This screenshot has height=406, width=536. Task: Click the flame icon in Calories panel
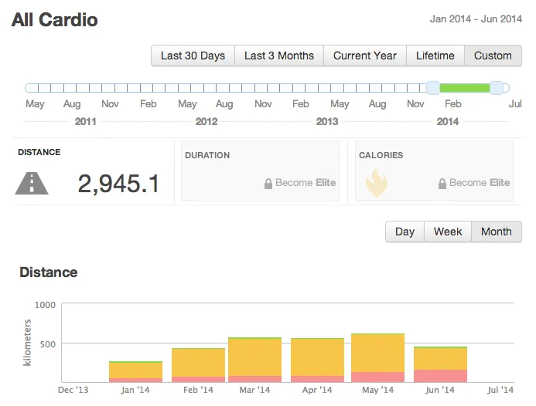coord(377,183)
